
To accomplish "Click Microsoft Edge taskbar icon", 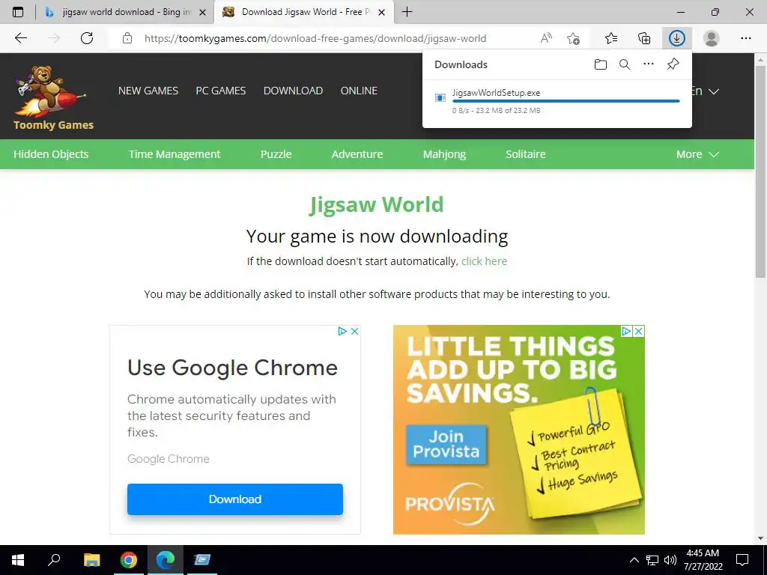I will tap(166, 560).
